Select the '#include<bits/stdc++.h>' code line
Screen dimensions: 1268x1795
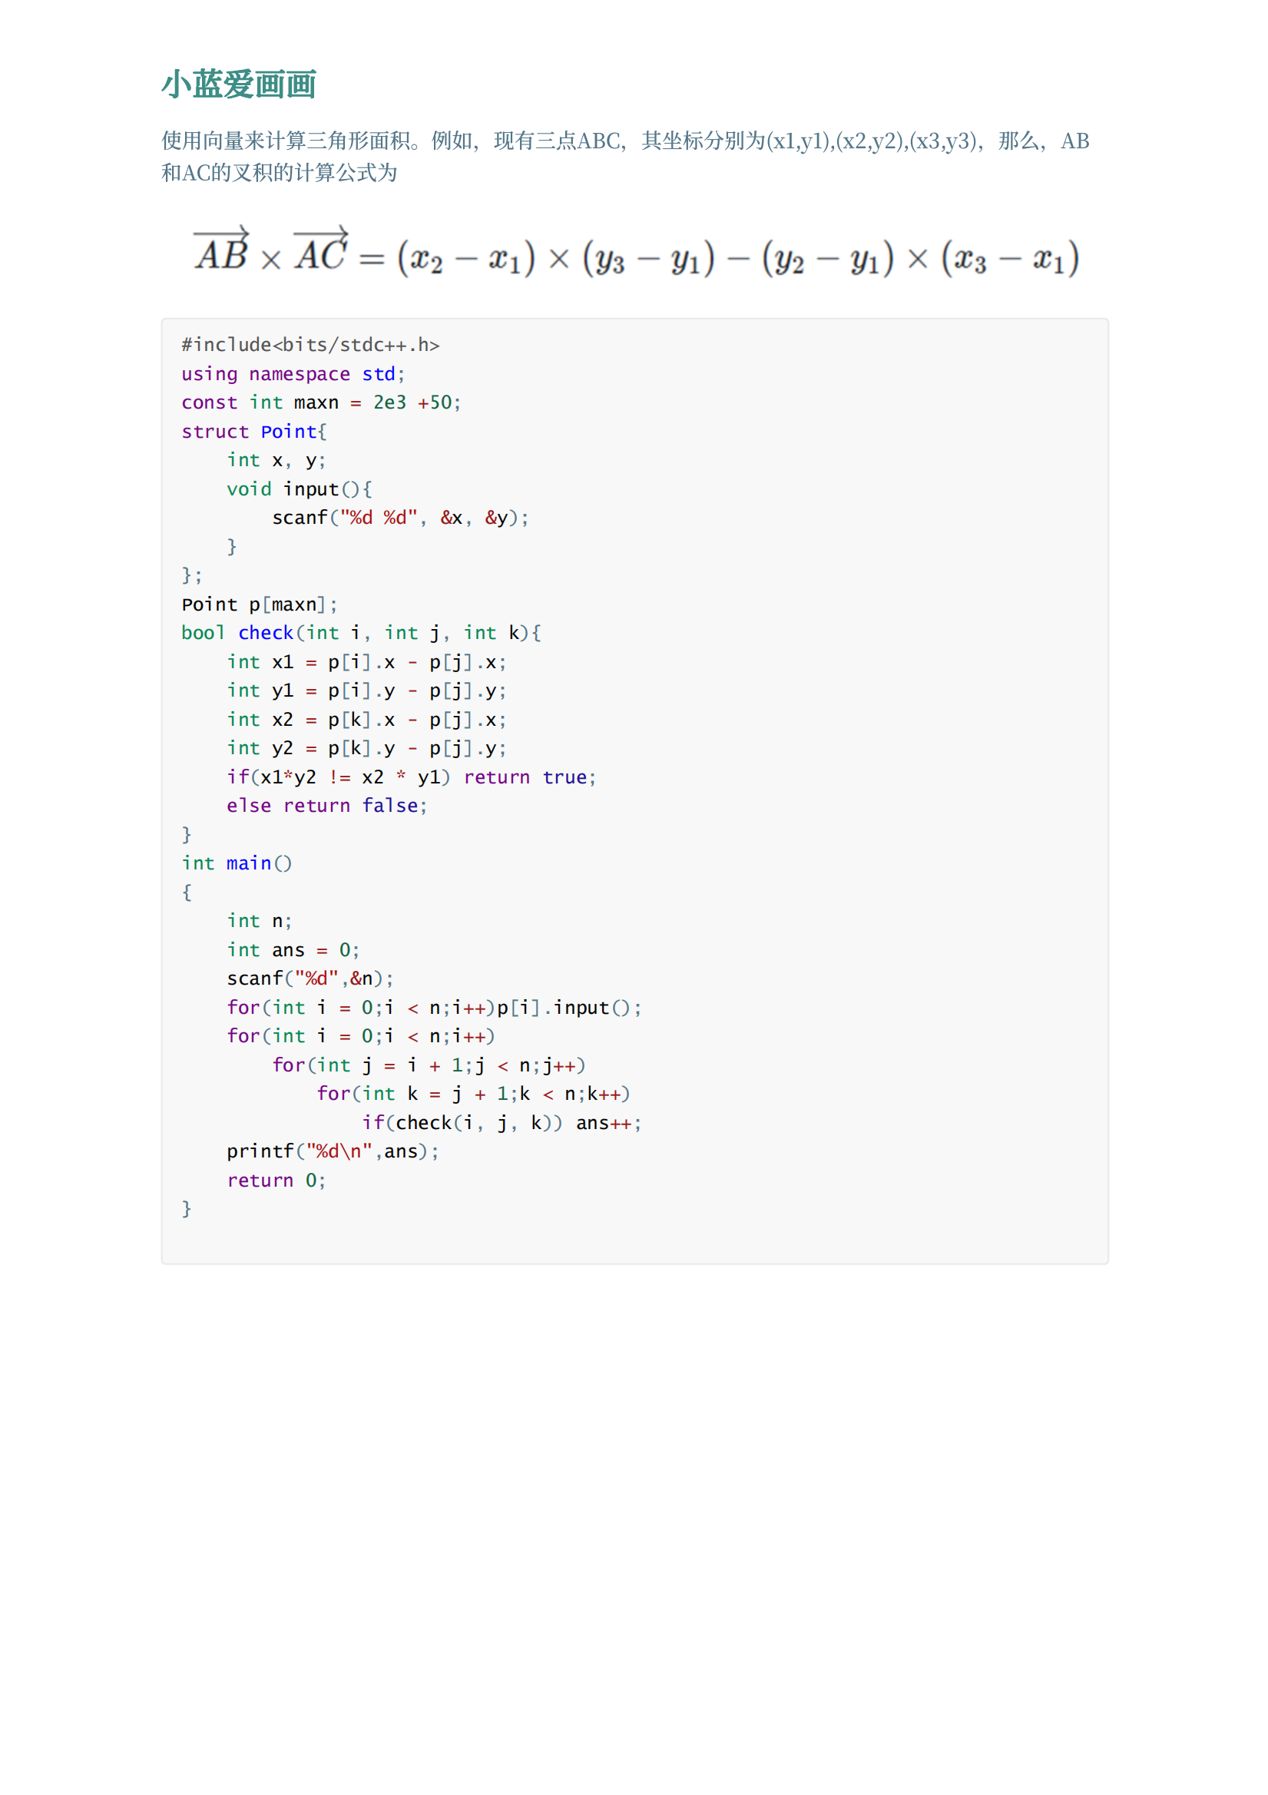[x=310, y=345]
